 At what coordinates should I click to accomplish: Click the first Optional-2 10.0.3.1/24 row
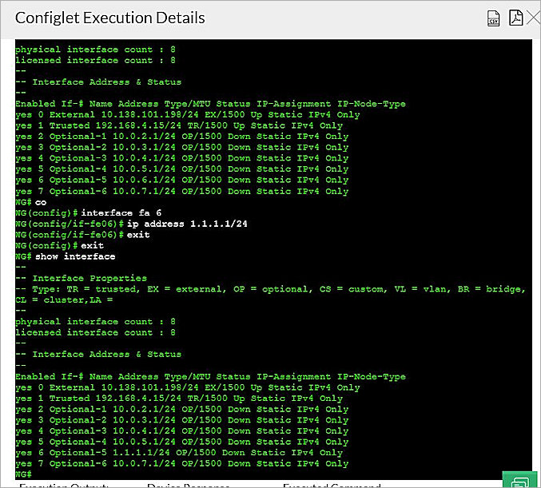click(x=182, y=147)
